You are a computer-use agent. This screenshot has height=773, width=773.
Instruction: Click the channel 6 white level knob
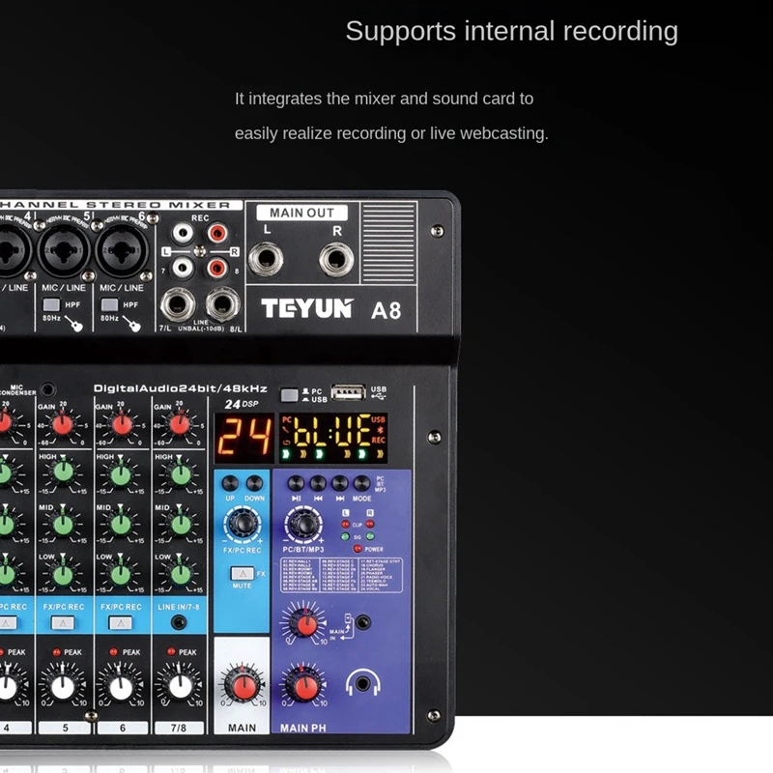coord(121,687)
